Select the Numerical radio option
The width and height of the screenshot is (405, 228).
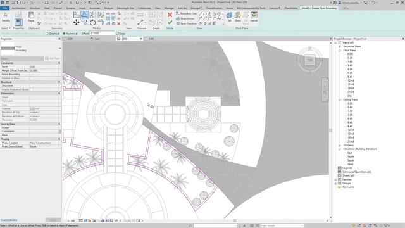click(x=64, y=34)
